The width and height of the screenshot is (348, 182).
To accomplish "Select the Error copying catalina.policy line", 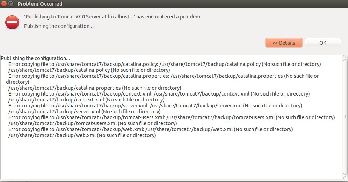I will (165, 64).
